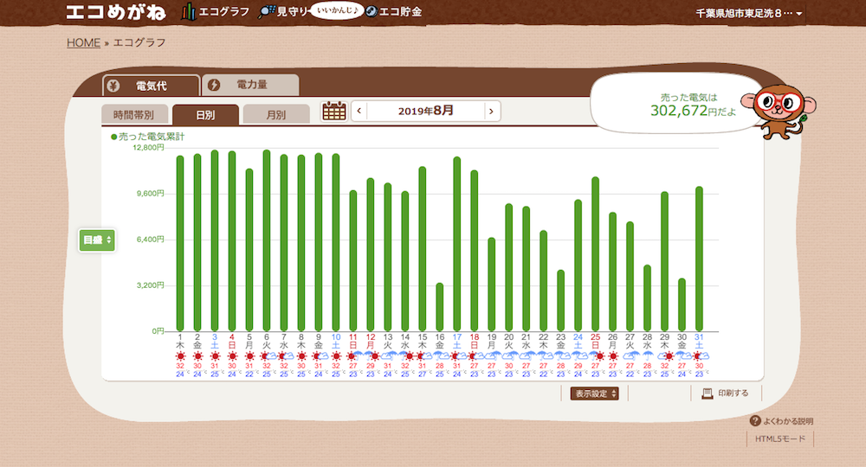Click the 3,200円 axis label
866x467 pixels.
click(151, 285)
